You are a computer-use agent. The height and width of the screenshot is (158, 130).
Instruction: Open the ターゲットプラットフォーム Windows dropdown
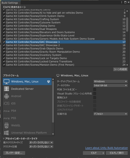[110, 81]
